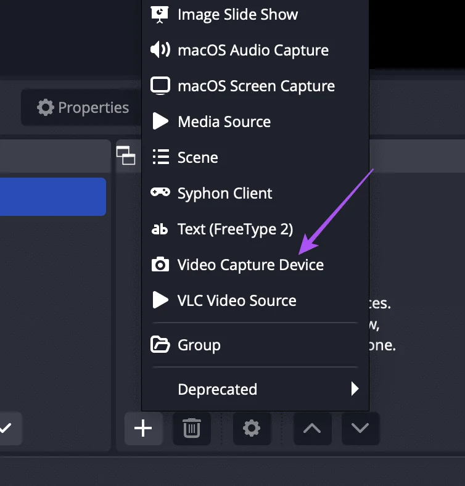The height and width of the screenshot is (486, 465).
Task: Move source up with the up chevron
Action: [x=312, y=429]
